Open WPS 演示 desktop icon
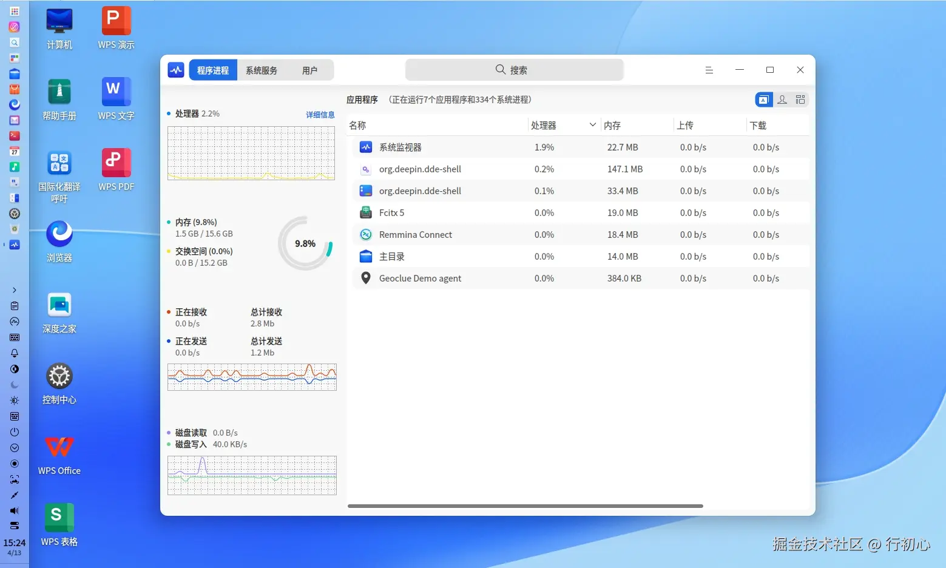Viewport: 946px width, 568px height. pos(116,29)
